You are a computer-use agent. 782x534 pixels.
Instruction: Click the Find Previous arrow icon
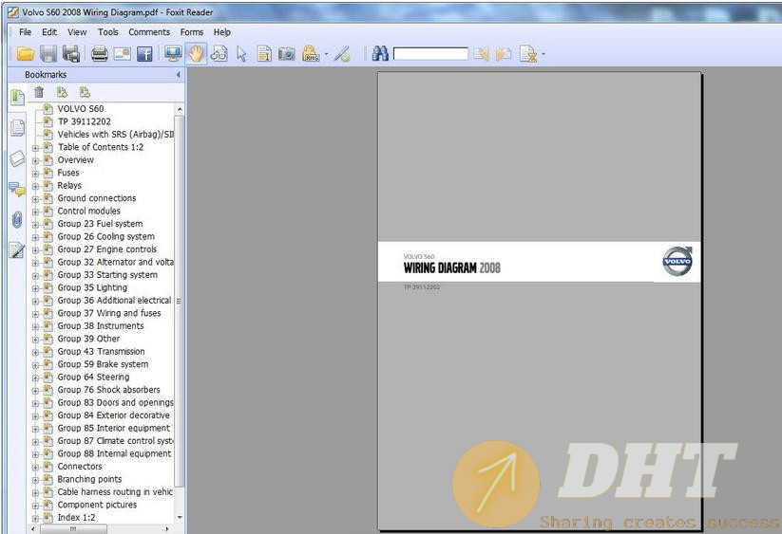(x=481, y=53)
